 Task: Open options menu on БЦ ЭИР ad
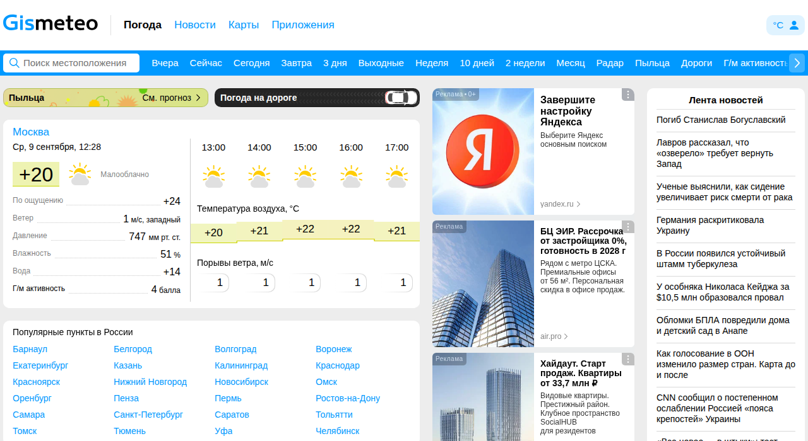click(x=627, y=227)
